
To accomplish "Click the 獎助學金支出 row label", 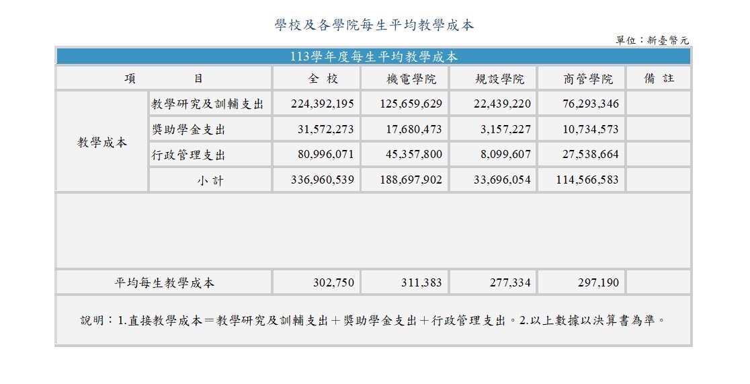I will click(x=189, y=130).
